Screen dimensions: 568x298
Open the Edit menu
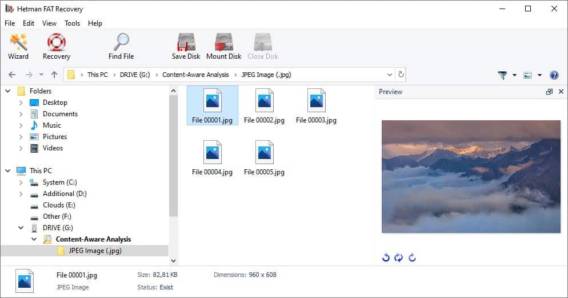[x=28, y=23]
